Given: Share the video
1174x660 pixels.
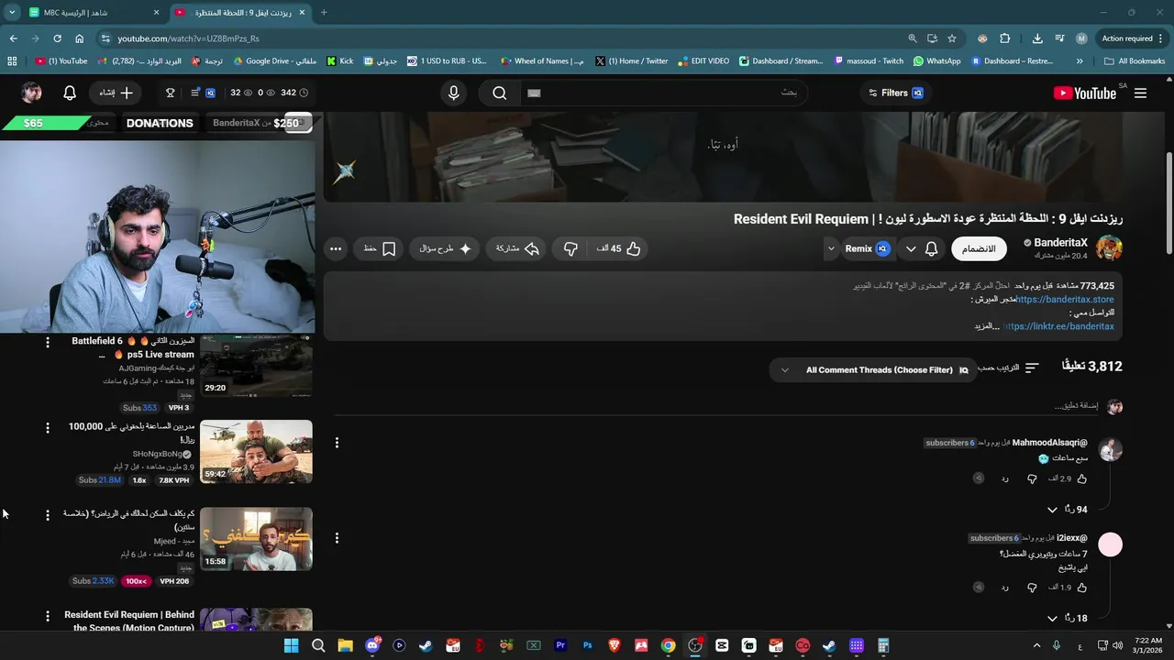Looking at the screenshot, I should point(517,248).
